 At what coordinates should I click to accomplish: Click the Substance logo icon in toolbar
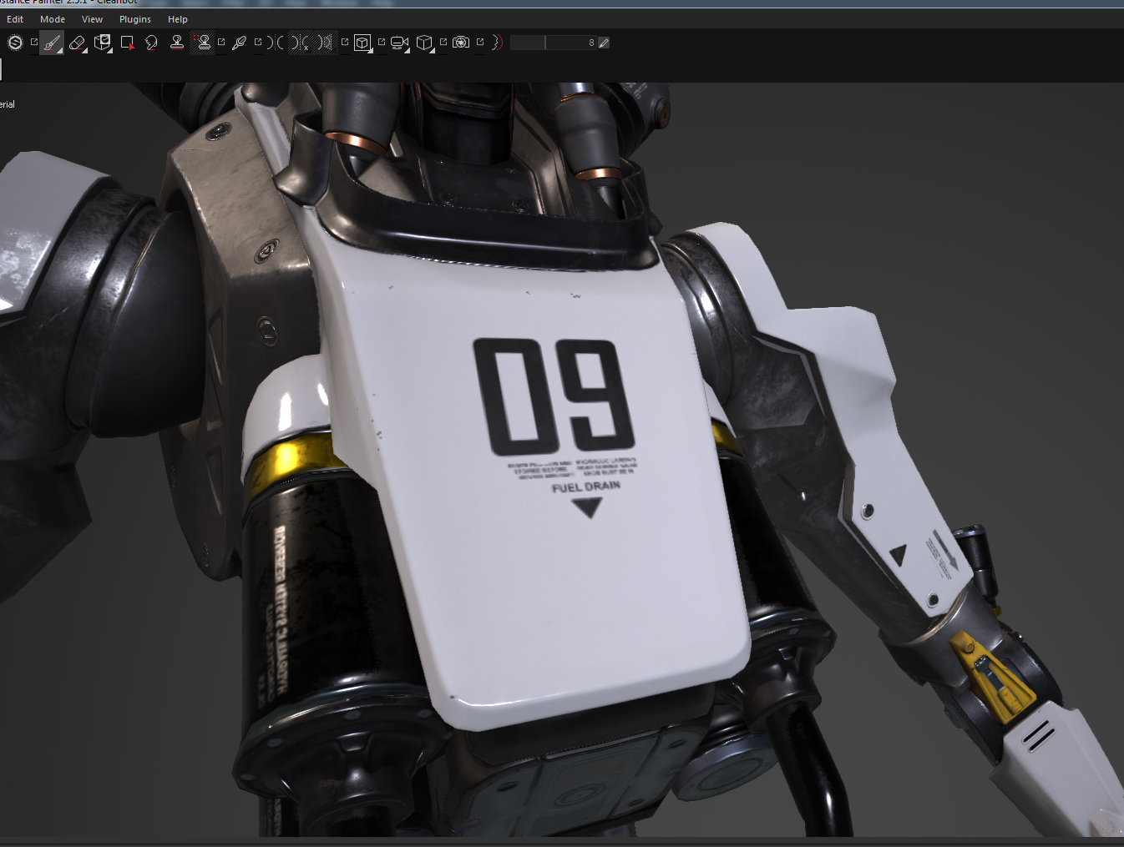pyautogui.click(x=15, y=43)
